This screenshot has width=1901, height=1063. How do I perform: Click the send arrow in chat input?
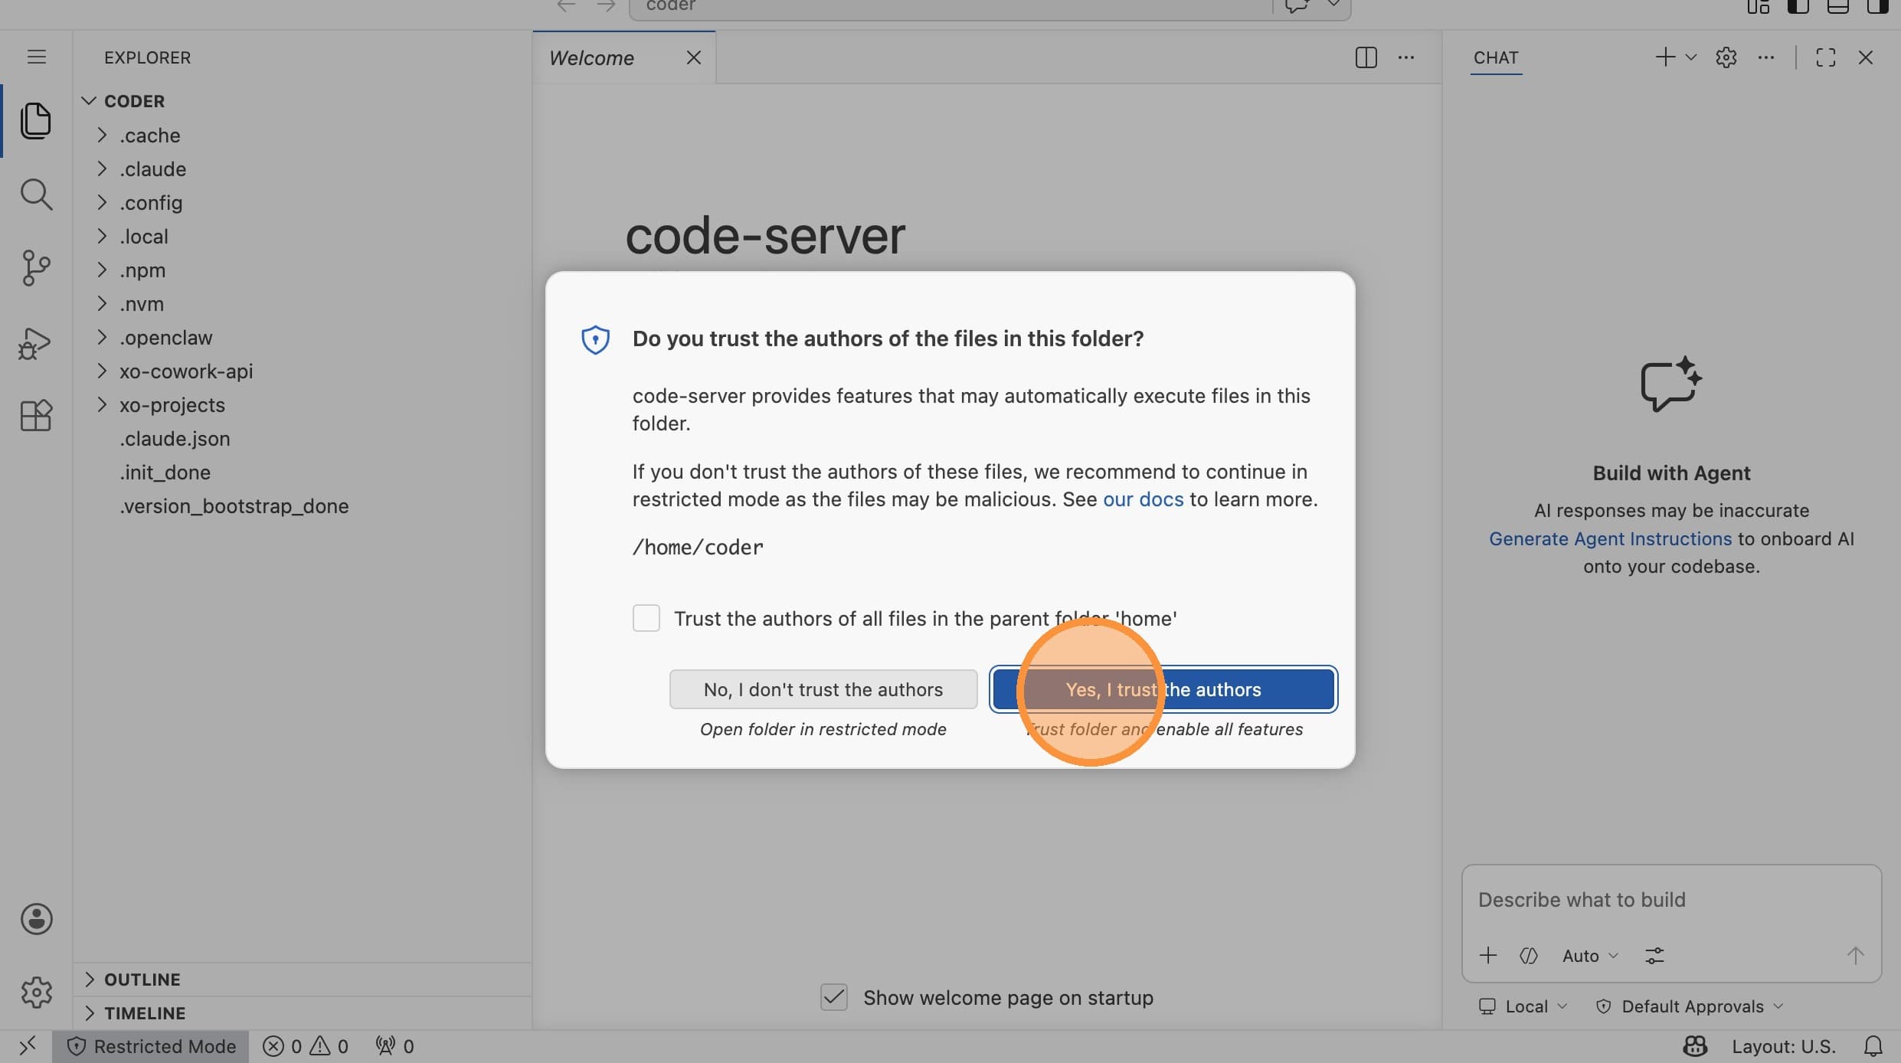(1855, 955)
